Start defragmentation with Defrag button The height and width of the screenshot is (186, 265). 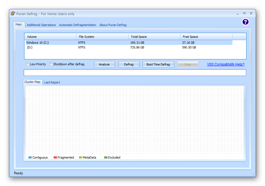point(129,64)
